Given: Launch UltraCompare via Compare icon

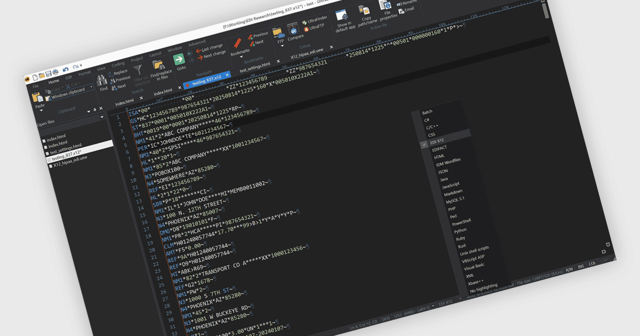Looking at the screenshot, I should pyautogui.click(x=293, y=29).
